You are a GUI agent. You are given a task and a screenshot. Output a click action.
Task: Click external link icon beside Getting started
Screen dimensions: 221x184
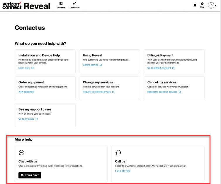101,65
